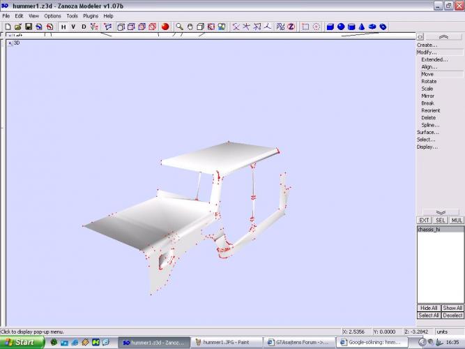The width and height of the screenshot is (465, 349).
Task: Click the Select All button
Action: [x=428, y=315]
